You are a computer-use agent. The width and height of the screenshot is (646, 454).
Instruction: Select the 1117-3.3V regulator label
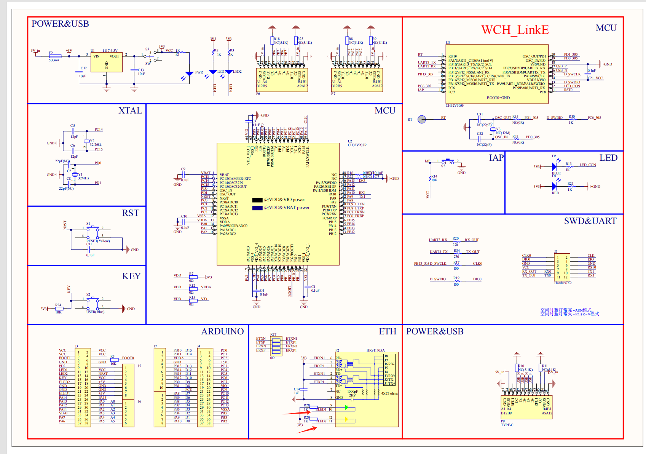[x=110, y=51]
